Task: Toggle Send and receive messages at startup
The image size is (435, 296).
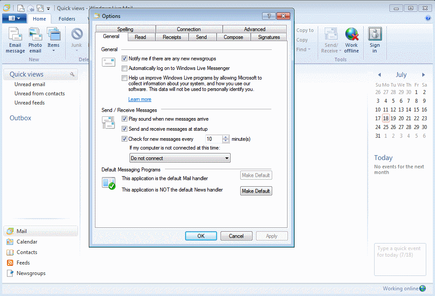Action: coord(125,129)
